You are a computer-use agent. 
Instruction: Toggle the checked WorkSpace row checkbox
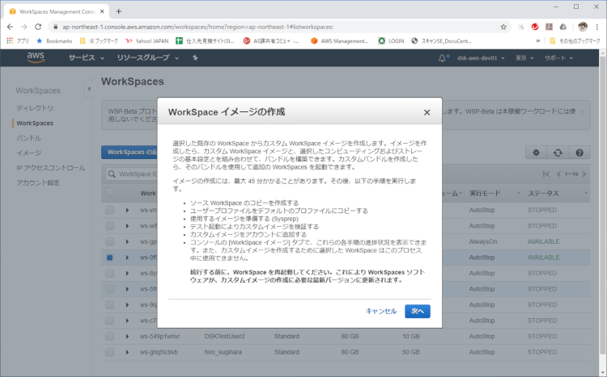(x=109, y=258)
